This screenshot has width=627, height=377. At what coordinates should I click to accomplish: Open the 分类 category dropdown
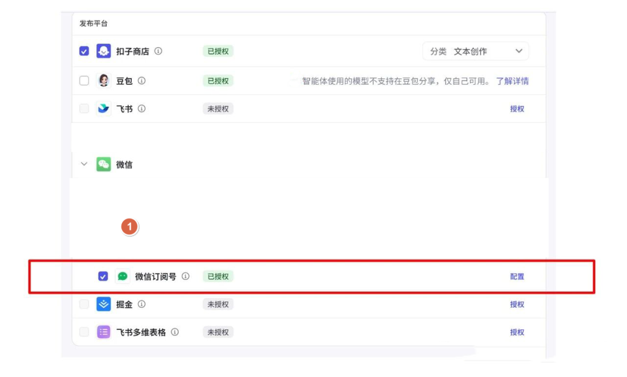point(518,51)
